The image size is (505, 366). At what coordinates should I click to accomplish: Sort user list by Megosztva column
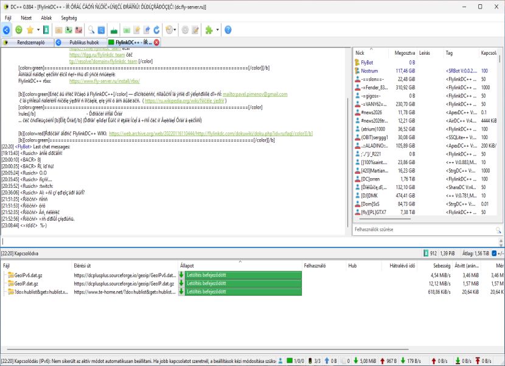pyautogui.click(x=402, y=53)
